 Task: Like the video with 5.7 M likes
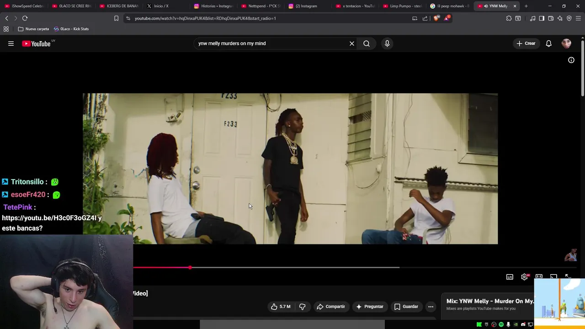[281, 307]
